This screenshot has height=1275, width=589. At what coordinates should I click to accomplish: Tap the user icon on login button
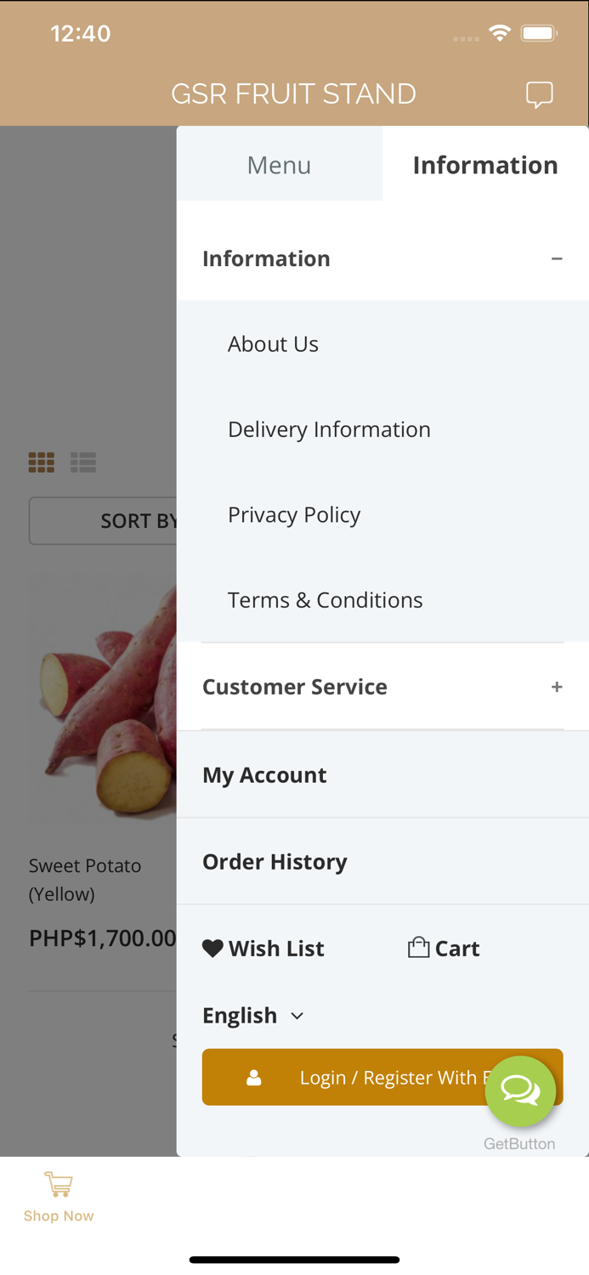pos(253,1078)
